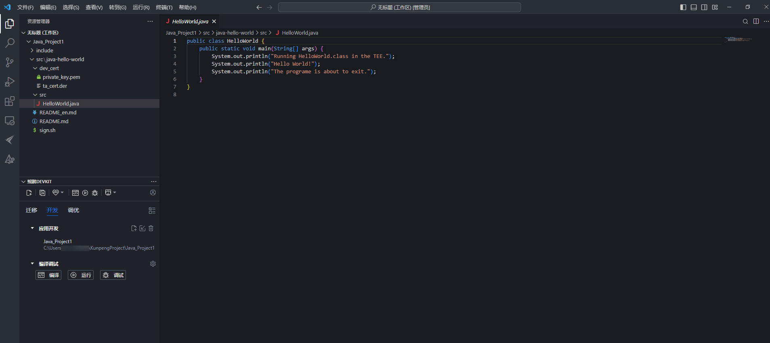
Task: Click the 运行 button
Action: click(81, 275)
